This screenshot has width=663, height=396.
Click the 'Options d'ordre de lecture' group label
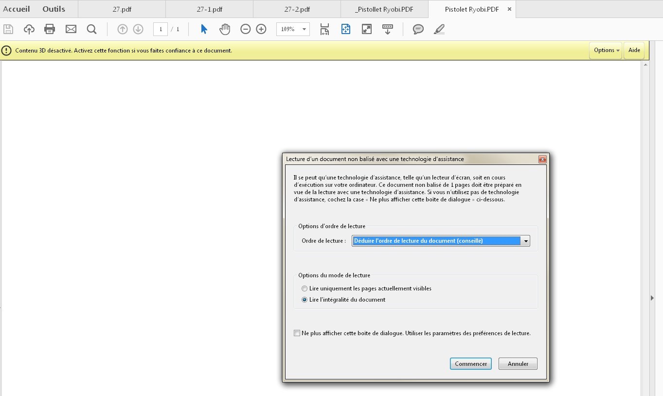pos(332,226)
